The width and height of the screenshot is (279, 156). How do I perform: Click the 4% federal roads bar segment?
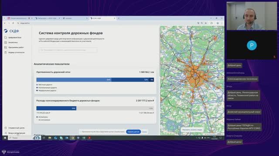pyautogui.click(x=151, y=80)
